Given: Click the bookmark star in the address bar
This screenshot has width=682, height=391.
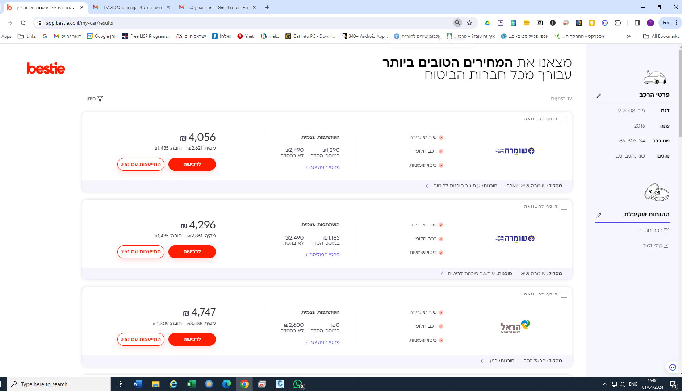Looking at the screenshot, I should click(469, 22).
